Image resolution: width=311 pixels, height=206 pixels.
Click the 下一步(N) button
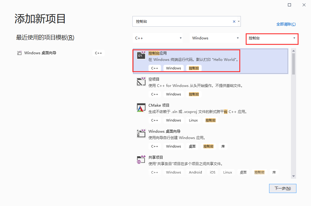click(282, 188)
